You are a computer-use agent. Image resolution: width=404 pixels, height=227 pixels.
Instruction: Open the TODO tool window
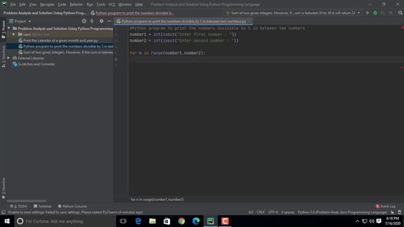18,206
